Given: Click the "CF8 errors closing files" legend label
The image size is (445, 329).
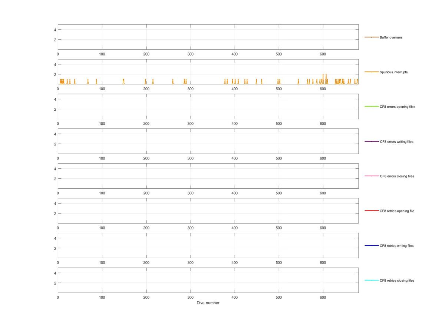Looking at the screenshot, I should 397,176.
